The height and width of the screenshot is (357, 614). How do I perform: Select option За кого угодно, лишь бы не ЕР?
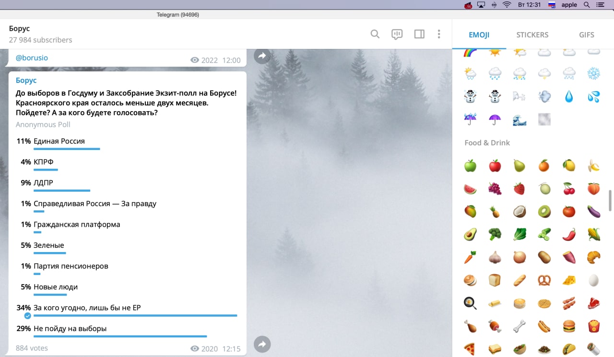(127, 311)
